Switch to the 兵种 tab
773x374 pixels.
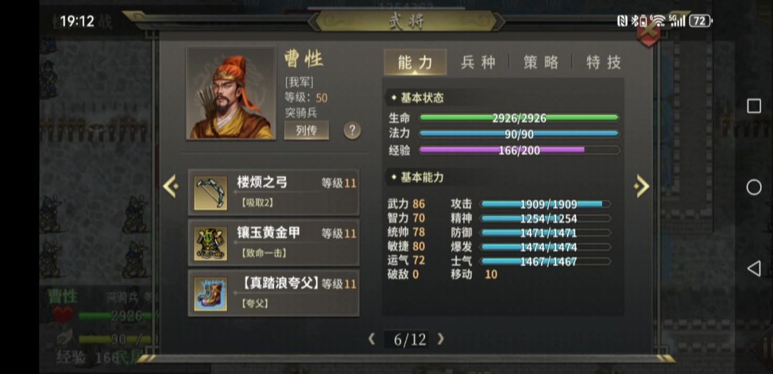477,62
